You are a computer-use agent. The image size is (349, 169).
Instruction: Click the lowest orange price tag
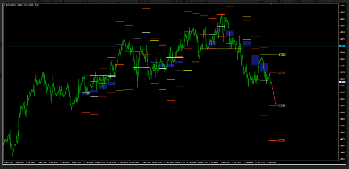pos(282,141)
